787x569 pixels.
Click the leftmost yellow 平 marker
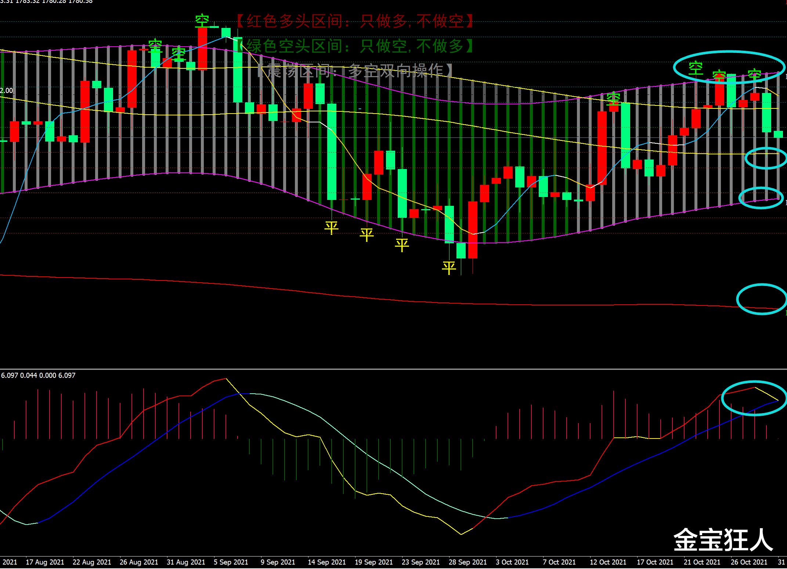point(331,228)
